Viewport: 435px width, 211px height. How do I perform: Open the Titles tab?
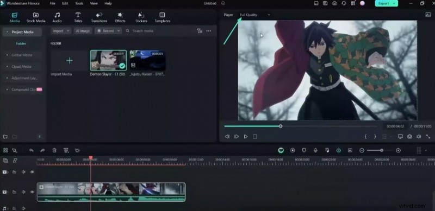pos(78,17)
